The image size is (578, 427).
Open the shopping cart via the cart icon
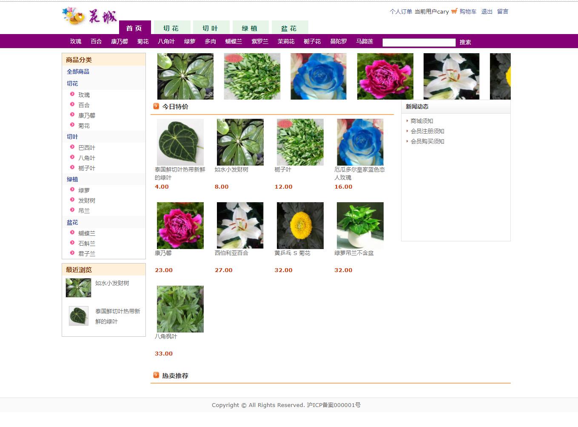(x=453, y=11)
